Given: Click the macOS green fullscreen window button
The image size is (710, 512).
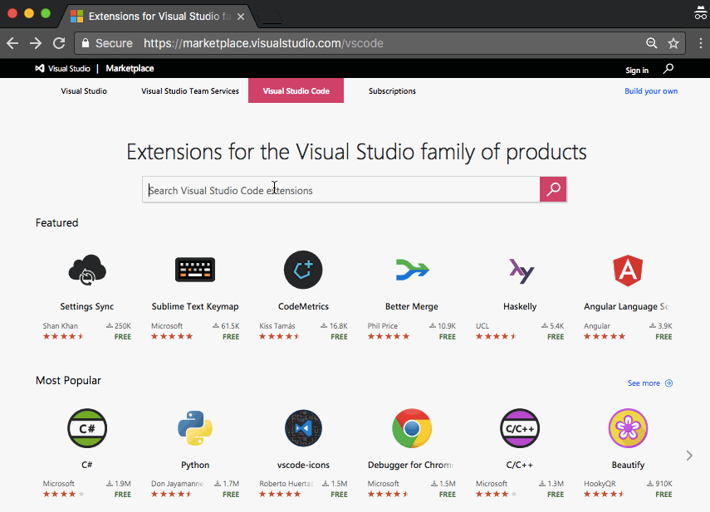Looking at the screenshot, I should [x=46, y=13].
